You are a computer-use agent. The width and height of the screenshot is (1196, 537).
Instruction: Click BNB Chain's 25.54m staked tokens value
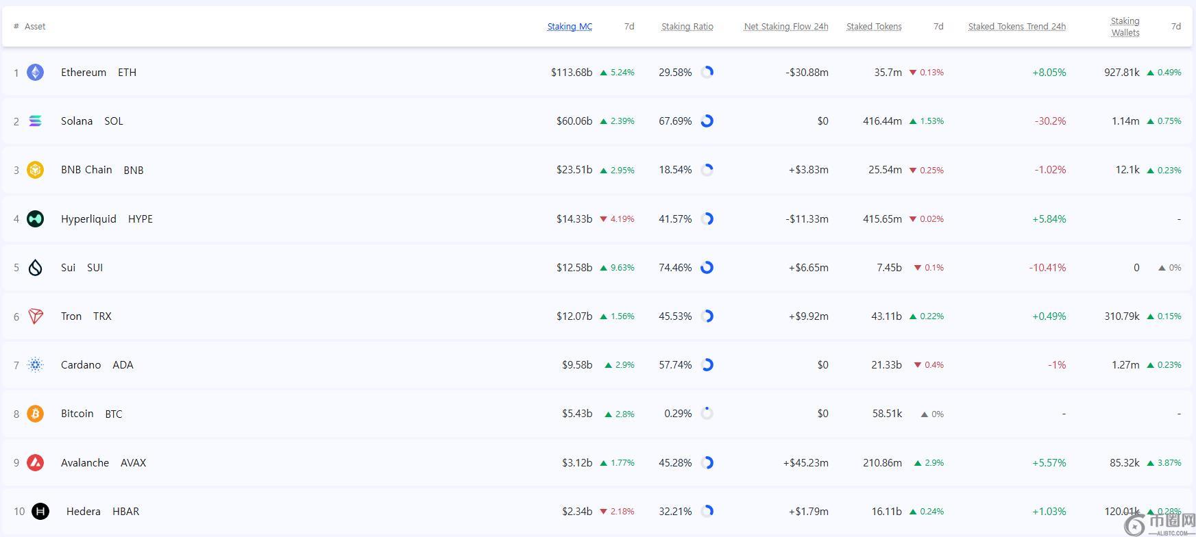pos(885,170)
